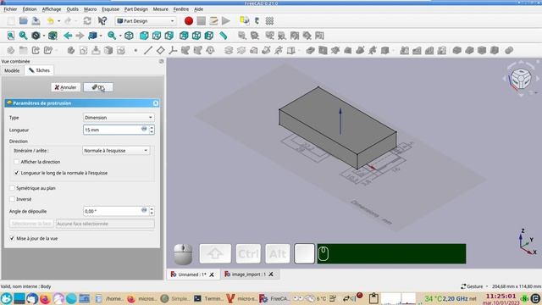542x305 pixels.
Task: Toggle Mise à jour de la vue
Action: coord(12,238)
